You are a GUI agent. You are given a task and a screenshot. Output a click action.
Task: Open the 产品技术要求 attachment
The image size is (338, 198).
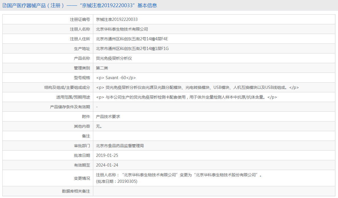pos(108,117)
